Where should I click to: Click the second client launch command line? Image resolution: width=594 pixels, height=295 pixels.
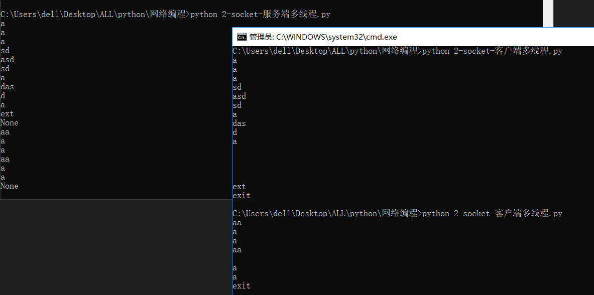(507, 213)
